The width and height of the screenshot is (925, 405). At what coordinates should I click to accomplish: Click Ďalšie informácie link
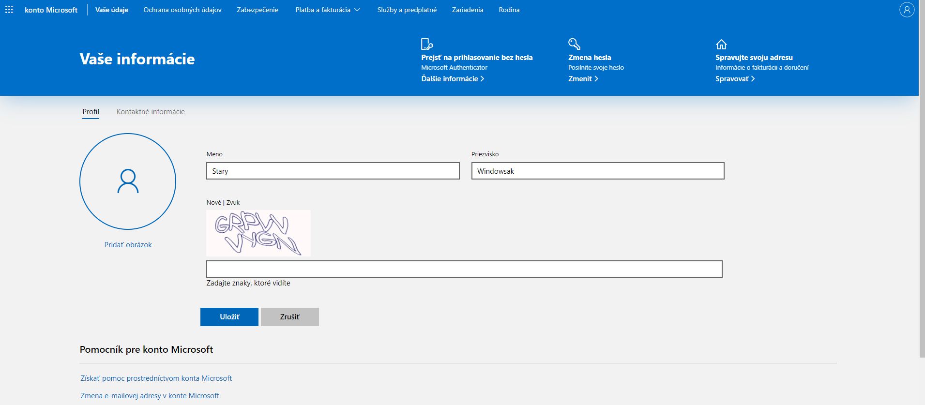tap(453, 79)
